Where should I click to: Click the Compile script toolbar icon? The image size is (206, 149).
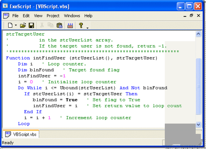click(x=70, y=25)
